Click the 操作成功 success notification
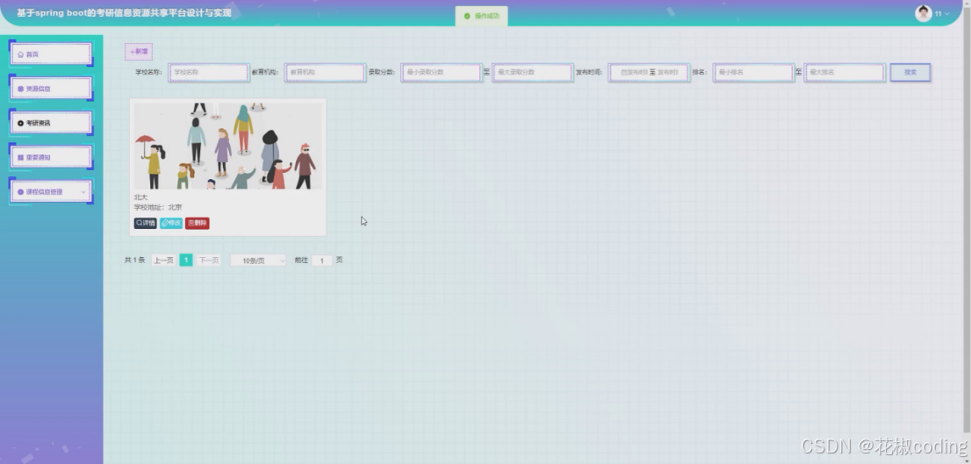 (x=482, y=16)
